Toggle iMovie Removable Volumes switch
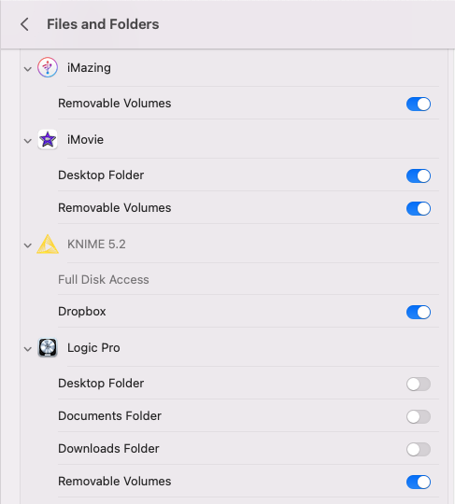This screenshot has height=504, width=455. point(419,209)
